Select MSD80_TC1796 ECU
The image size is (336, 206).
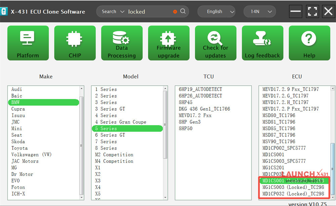(x=279, y=115)
